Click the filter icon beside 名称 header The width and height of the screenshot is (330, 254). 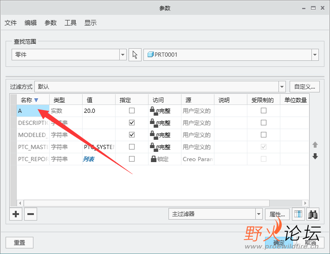(36, 100)
